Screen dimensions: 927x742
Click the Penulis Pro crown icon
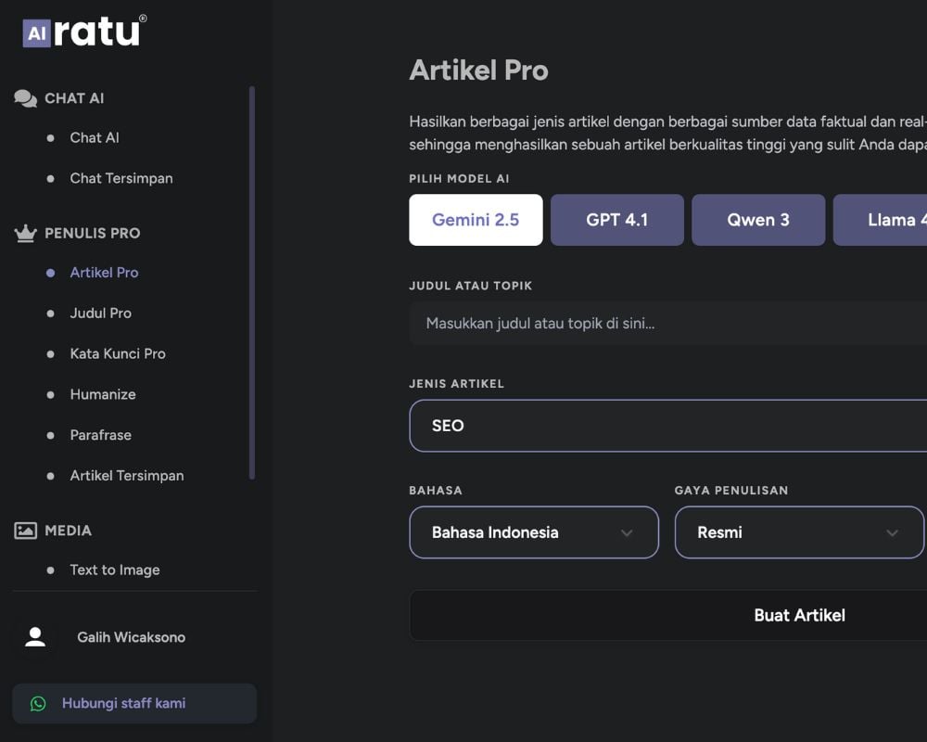tap(25, 233)
